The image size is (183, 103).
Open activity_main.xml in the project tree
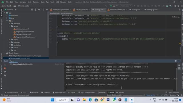pyautogui.click(x=22, y=29)
